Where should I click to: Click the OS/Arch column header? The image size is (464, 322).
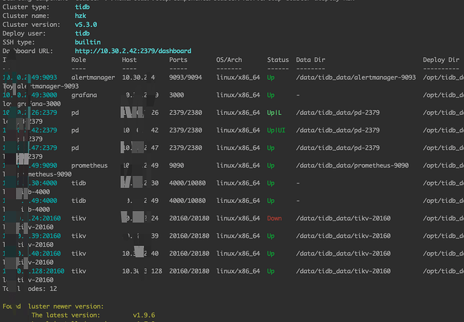tap(229, 60)
